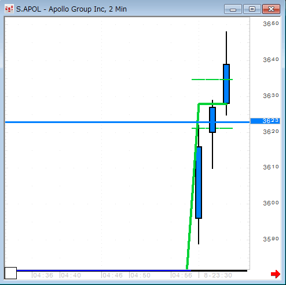Click the 3610 price scale label
The height and width of the screenshot is (285, 286).
[271, 167]
